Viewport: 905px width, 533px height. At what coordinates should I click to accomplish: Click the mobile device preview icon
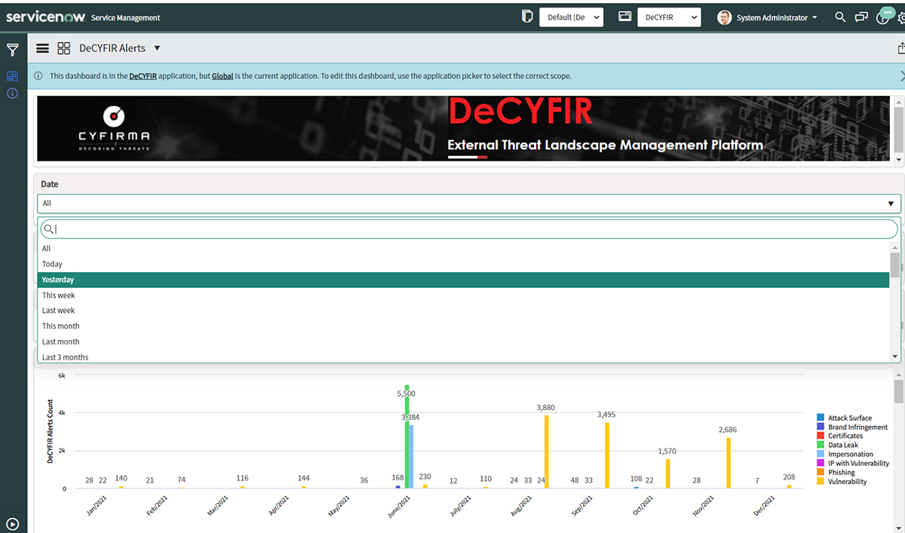coord(526,17)
